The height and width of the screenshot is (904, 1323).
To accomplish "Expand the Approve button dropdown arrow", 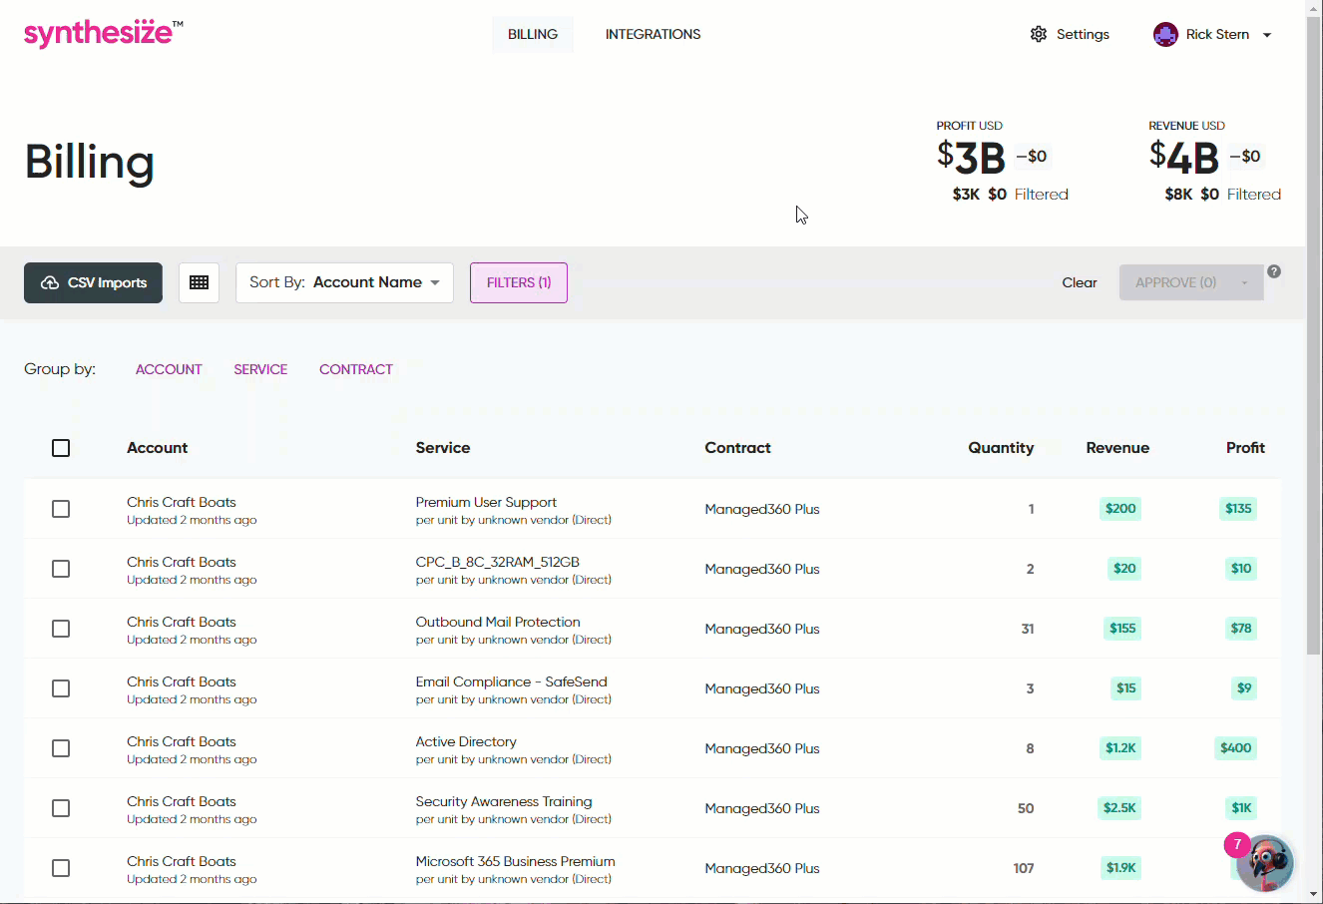I will point(1244,283).
